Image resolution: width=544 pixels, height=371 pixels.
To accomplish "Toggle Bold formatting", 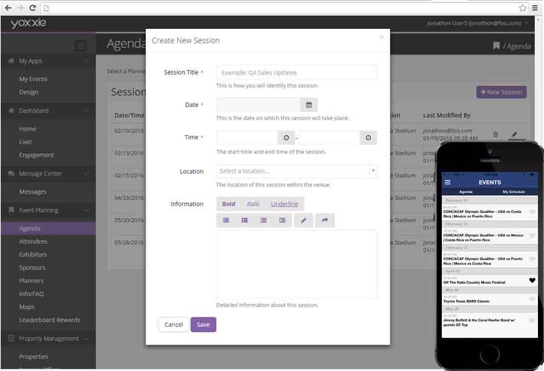I will point(228,204).
